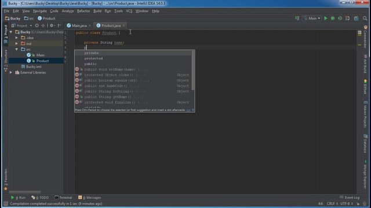The image size is (371, 208).
Task: Change line separator CRLF in status bar
Action: point(332,203)
